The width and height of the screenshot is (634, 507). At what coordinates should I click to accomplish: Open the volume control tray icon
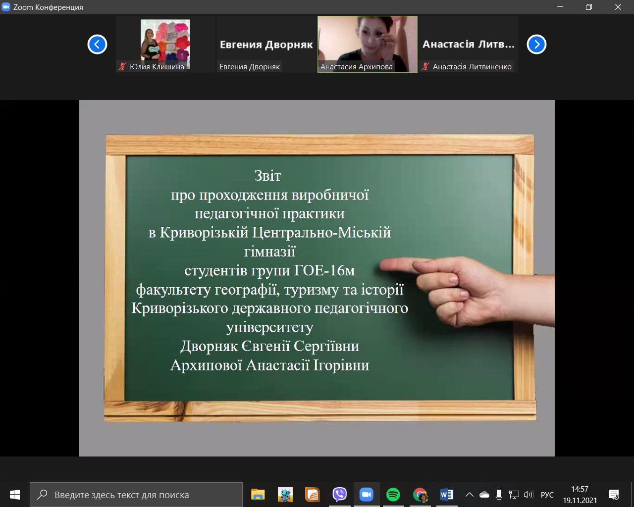[x=528, y=495]
